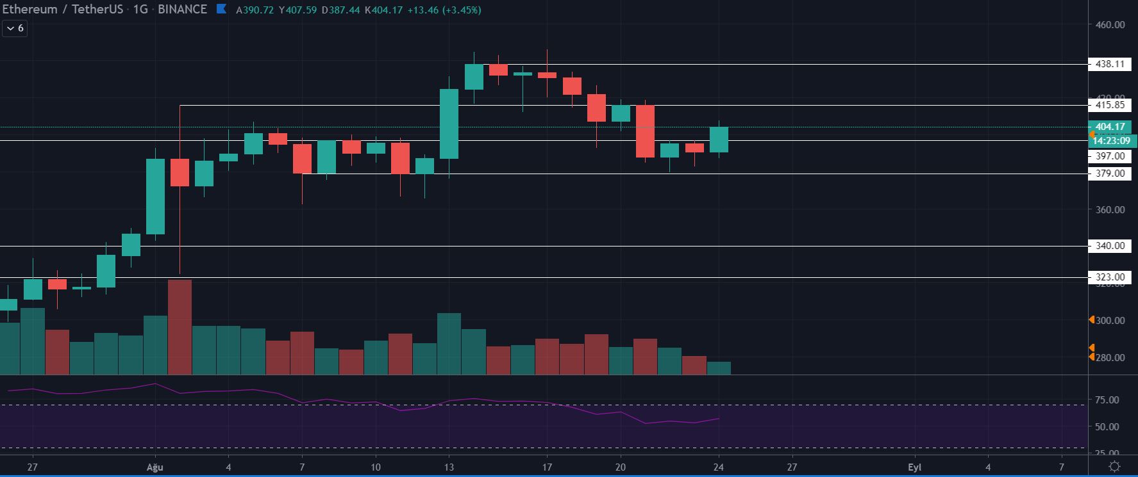Screen dimensions: 1138x477
Task: Click the 379.00 price label
Action: pos(1110,173)
